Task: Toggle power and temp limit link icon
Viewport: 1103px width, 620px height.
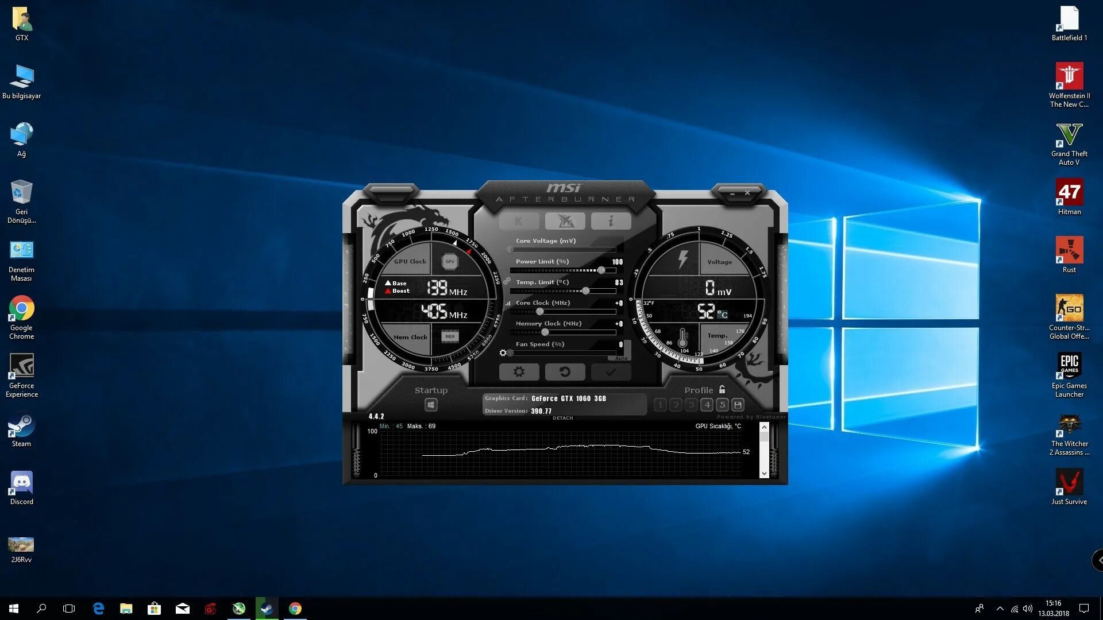Action: (x=507, y=281)
